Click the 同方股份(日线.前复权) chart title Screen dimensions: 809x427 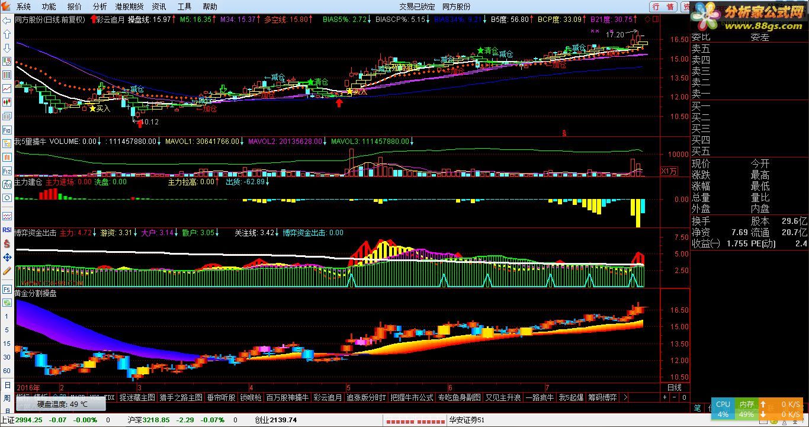pos(50,19)
